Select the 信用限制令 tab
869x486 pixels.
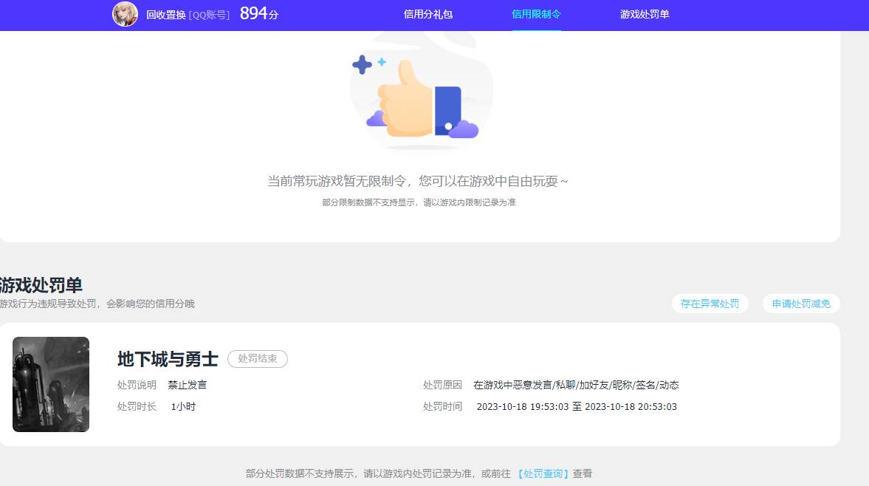click(536, 13)
